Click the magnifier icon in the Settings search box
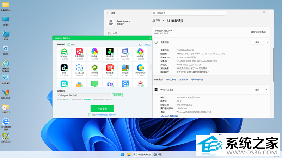The image size is (282, 158). pyautogui.click(x=154, y=13)
